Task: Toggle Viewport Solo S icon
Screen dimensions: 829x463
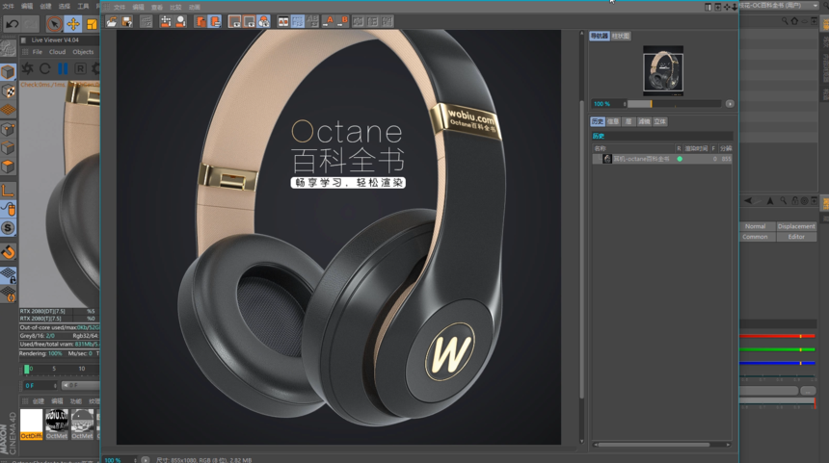Action: point(8,228)
